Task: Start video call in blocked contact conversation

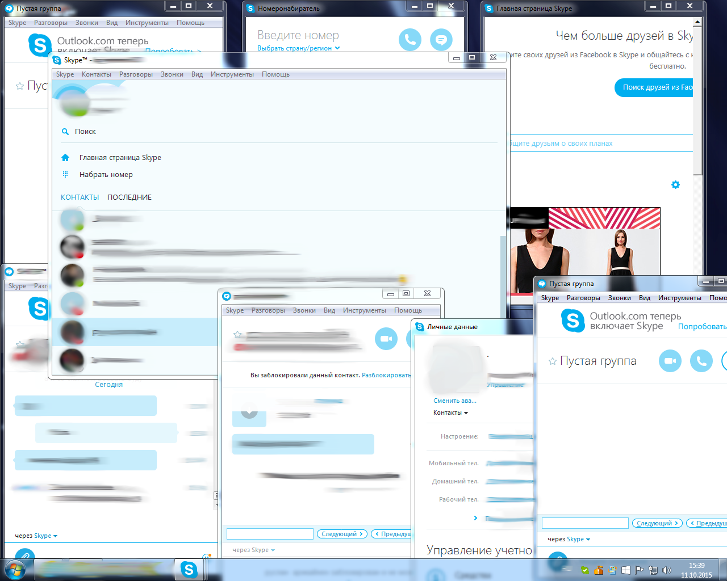Action: 386,339
